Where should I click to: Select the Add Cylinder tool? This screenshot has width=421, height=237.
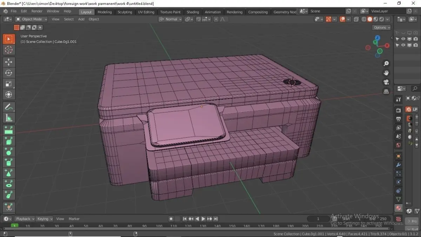coord(9,162)
